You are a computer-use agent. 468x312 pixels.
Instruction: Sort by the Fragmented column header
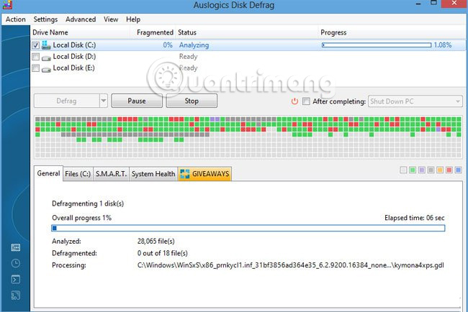(x=153, y=32)
